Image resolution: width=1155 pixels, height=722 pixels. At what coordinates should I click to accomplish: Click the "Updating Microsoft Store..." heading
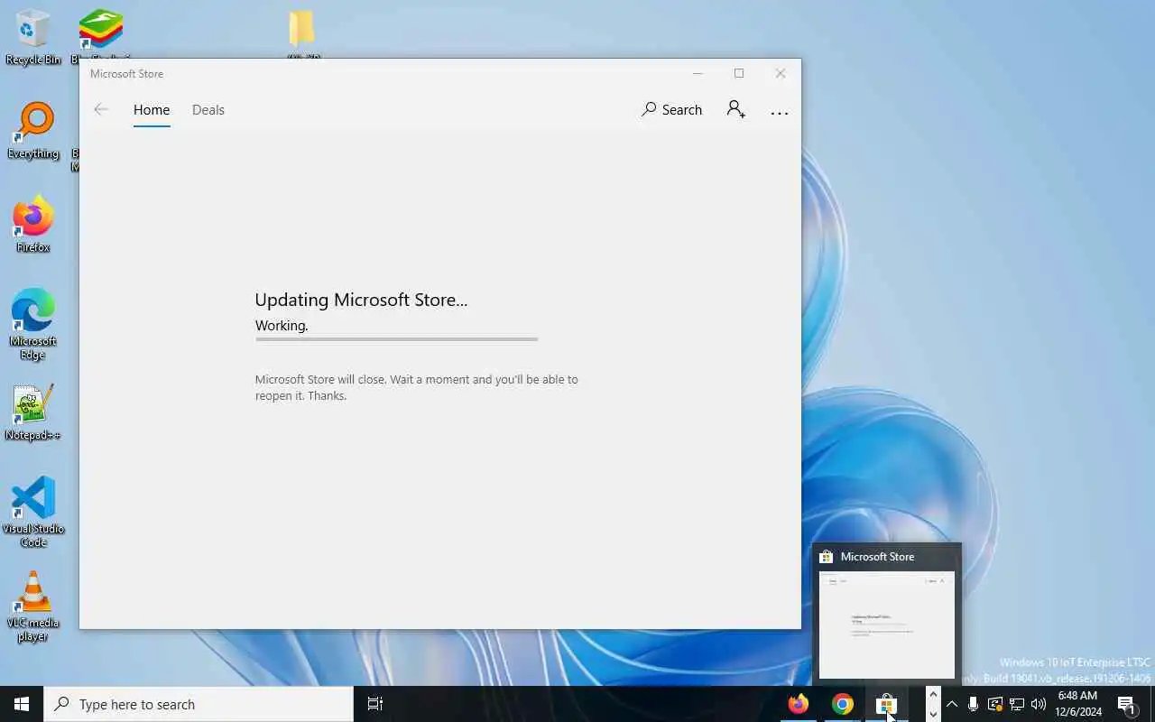pos(361,300)
